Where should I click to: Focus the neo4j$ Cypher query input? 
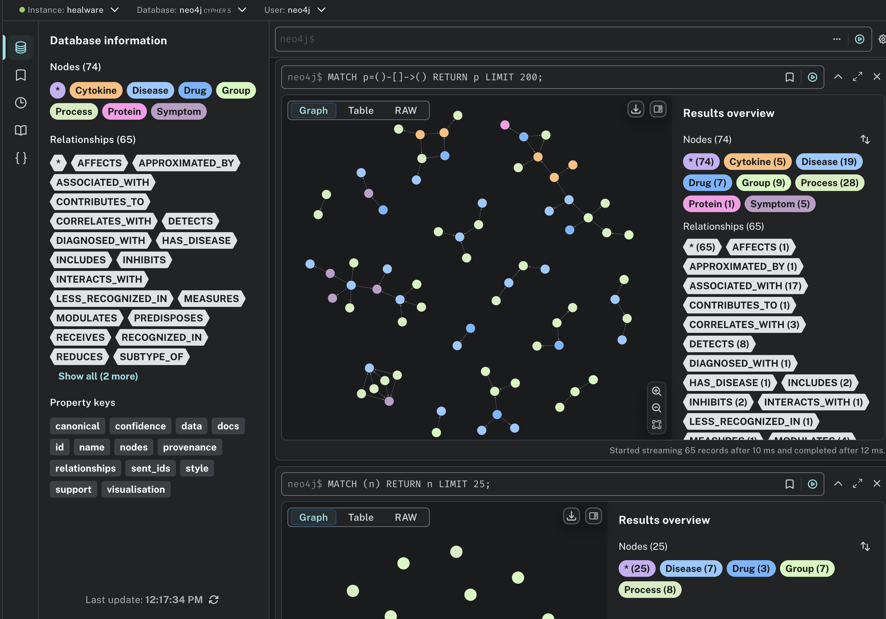pos(552,39)
